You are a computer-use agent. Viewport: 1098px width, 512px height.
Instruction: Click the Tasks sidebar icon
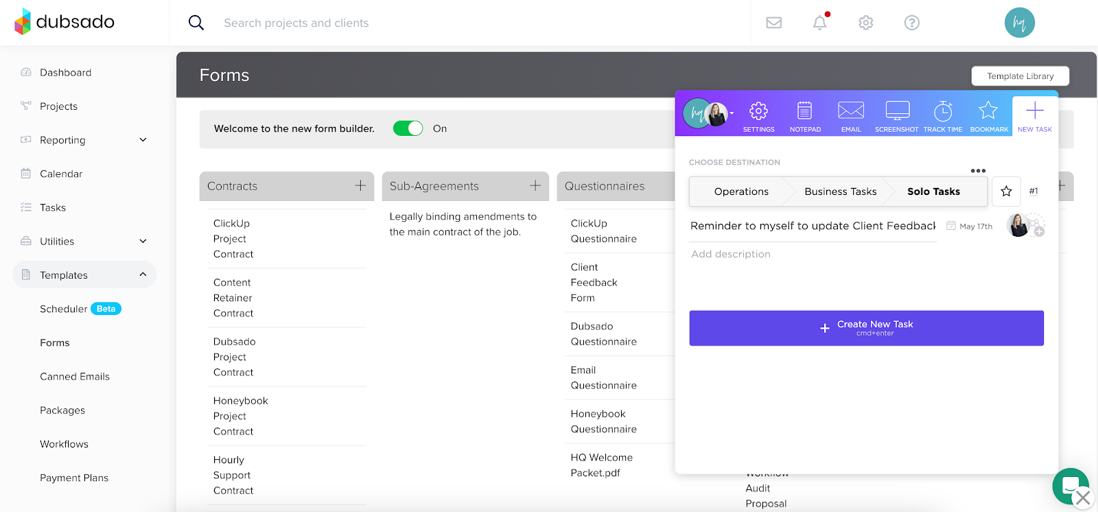point(26,207)
